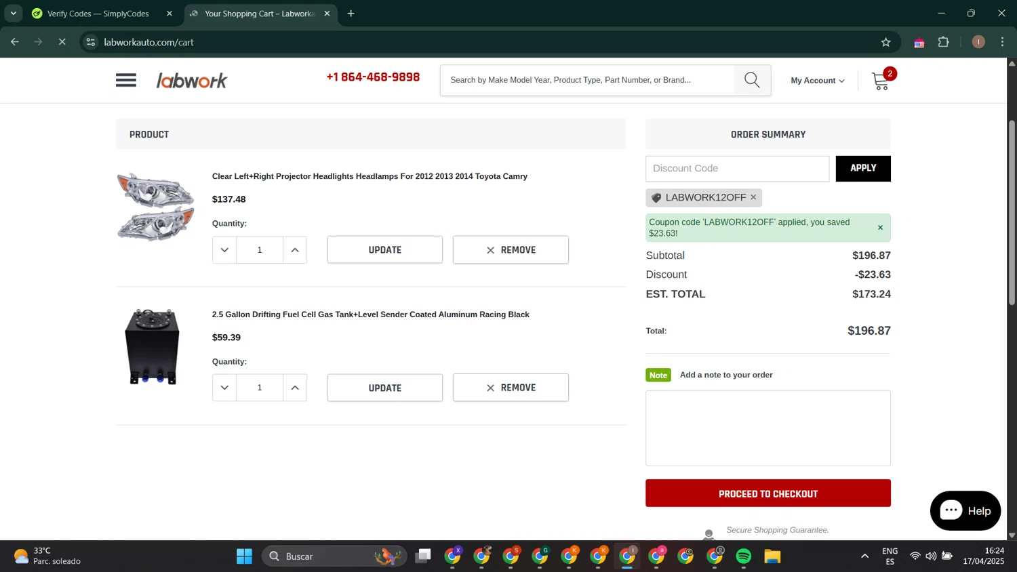Open the Wi-Fi network settings
Image resolution: width=1017 pixels, height=572 pixels.
pos(915,556)
